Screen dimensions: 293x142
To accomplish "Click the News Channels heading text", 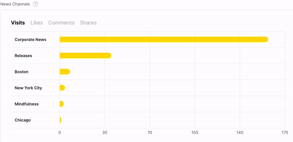I will tap(15, 4).
